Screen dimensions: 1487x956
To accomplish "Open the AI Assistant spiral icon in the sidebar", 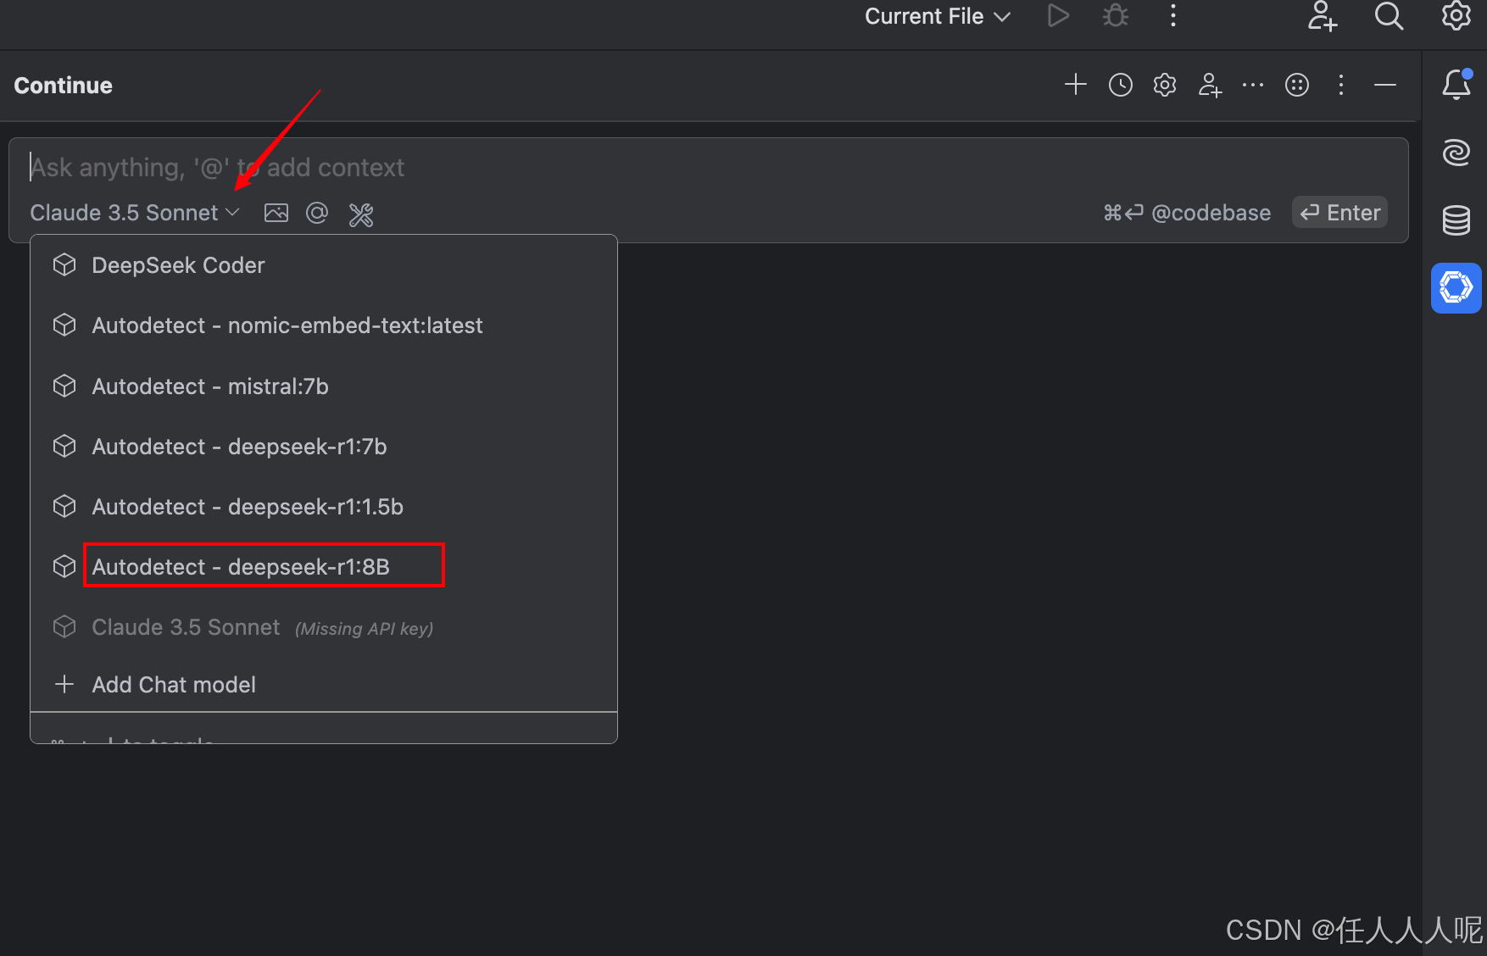I will click(1456, 153).
